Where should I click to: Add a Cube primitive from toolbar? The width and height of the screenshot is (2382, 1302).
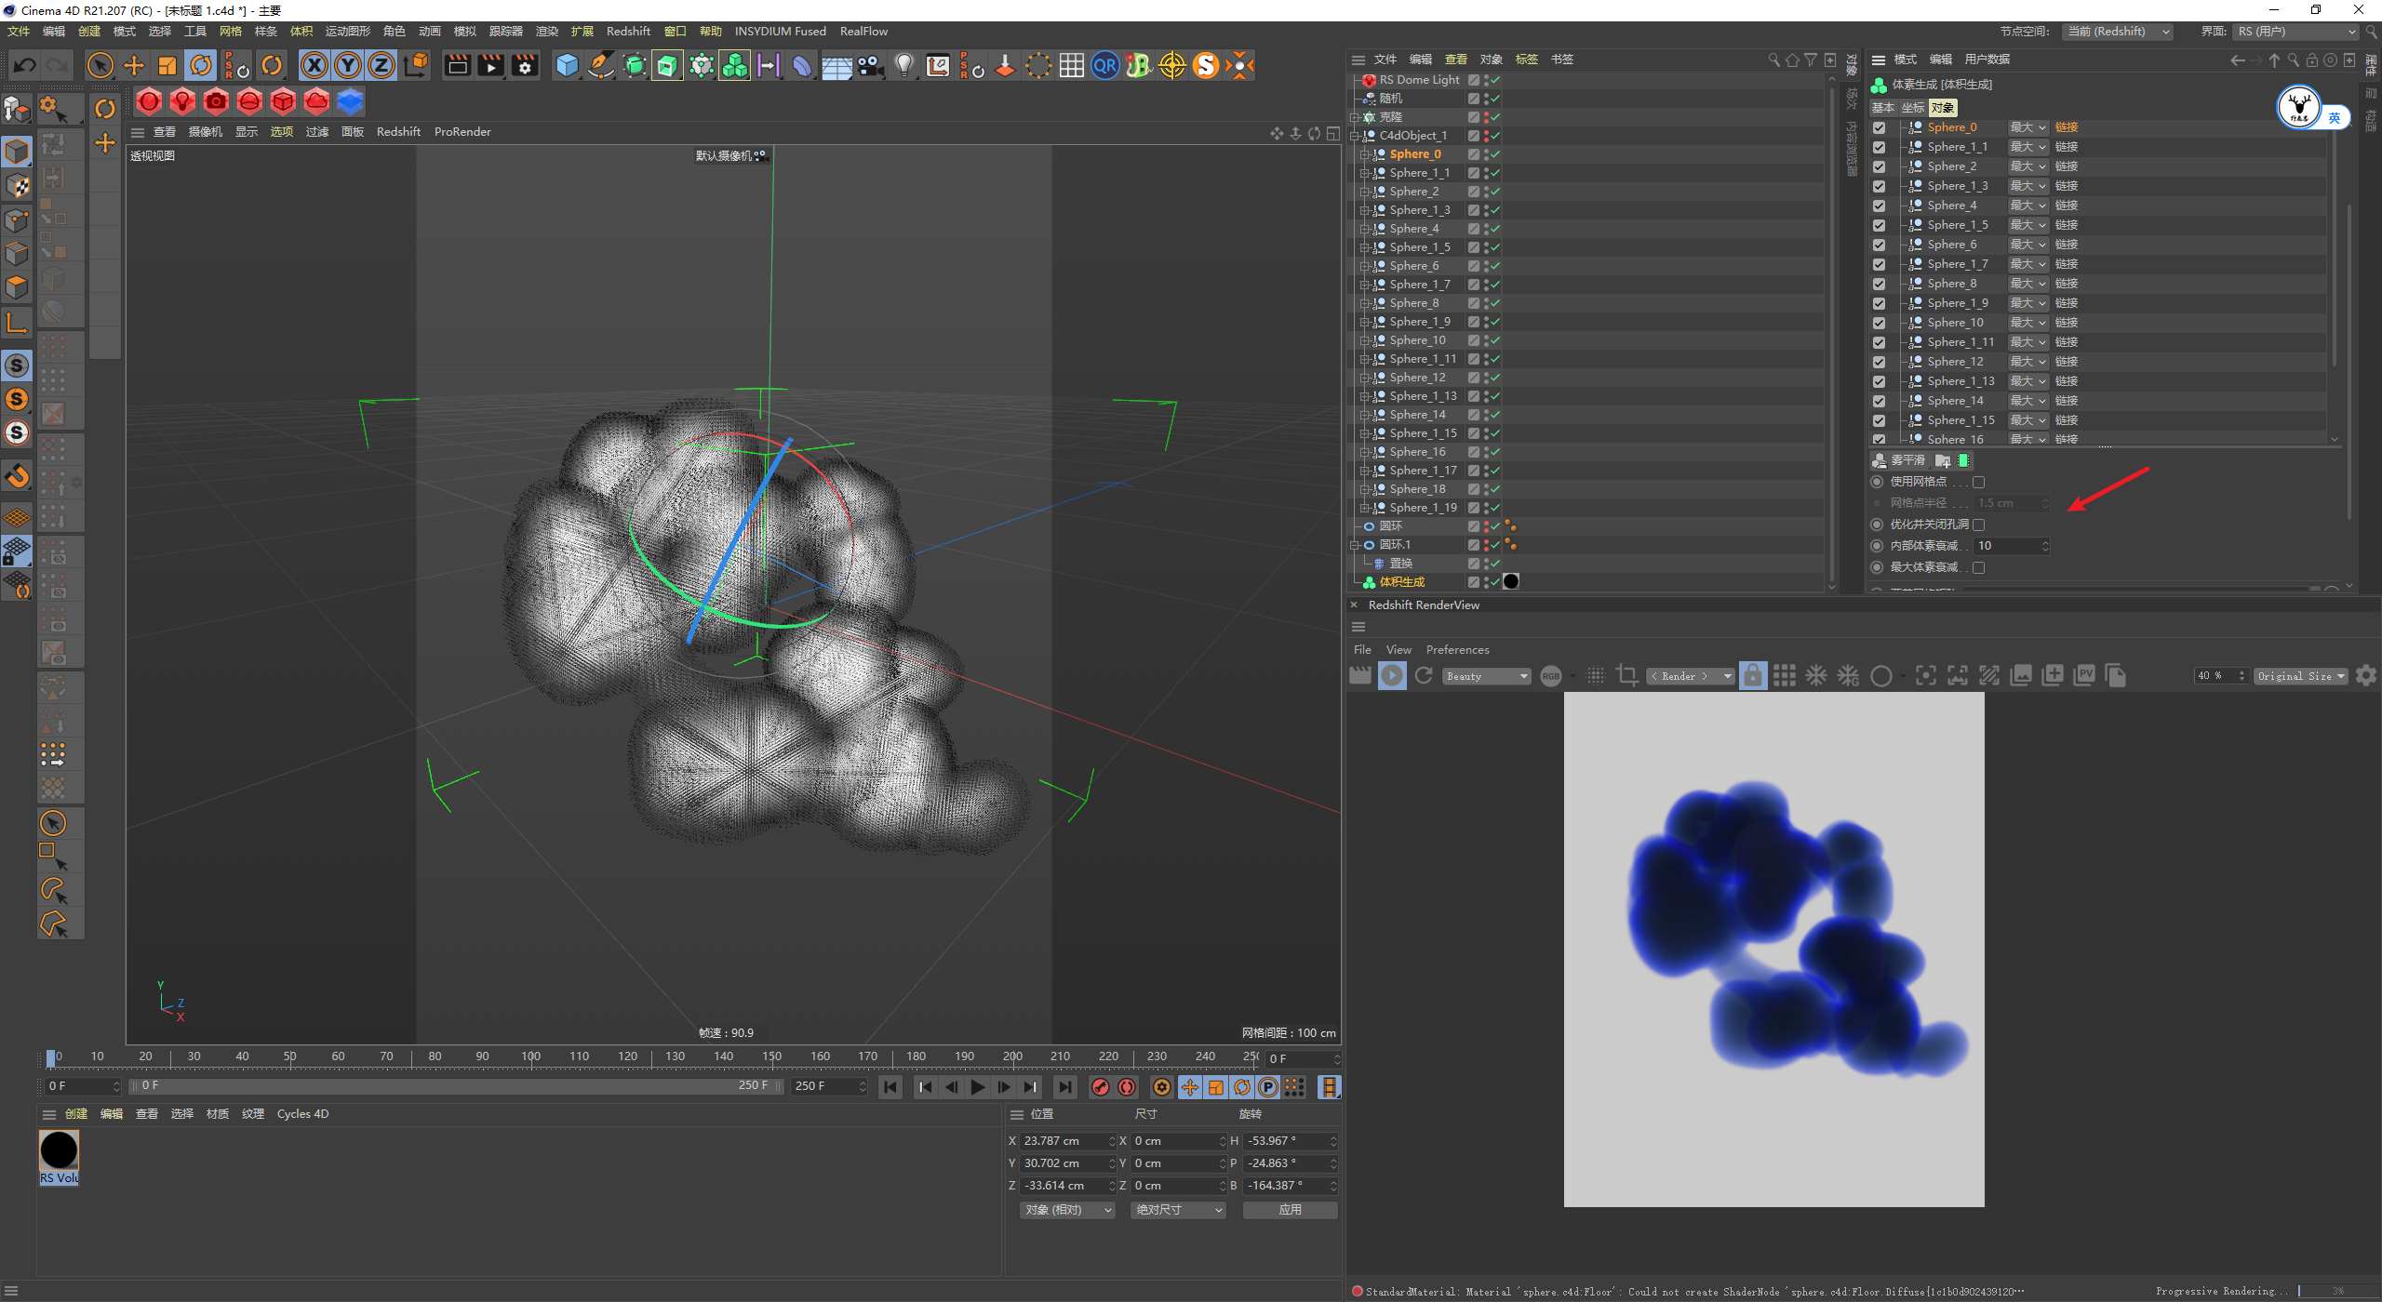tap(567, 65)
